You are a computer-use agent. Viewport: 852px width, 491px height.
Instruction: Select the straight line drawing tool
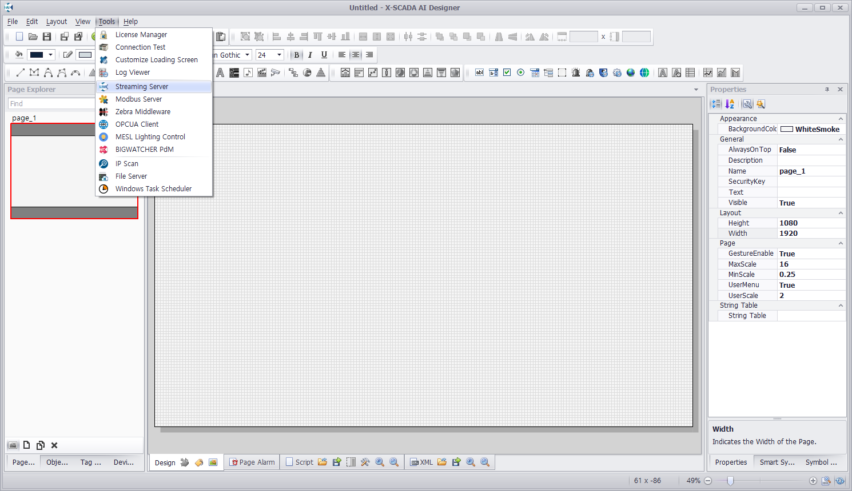click(21, 73)
